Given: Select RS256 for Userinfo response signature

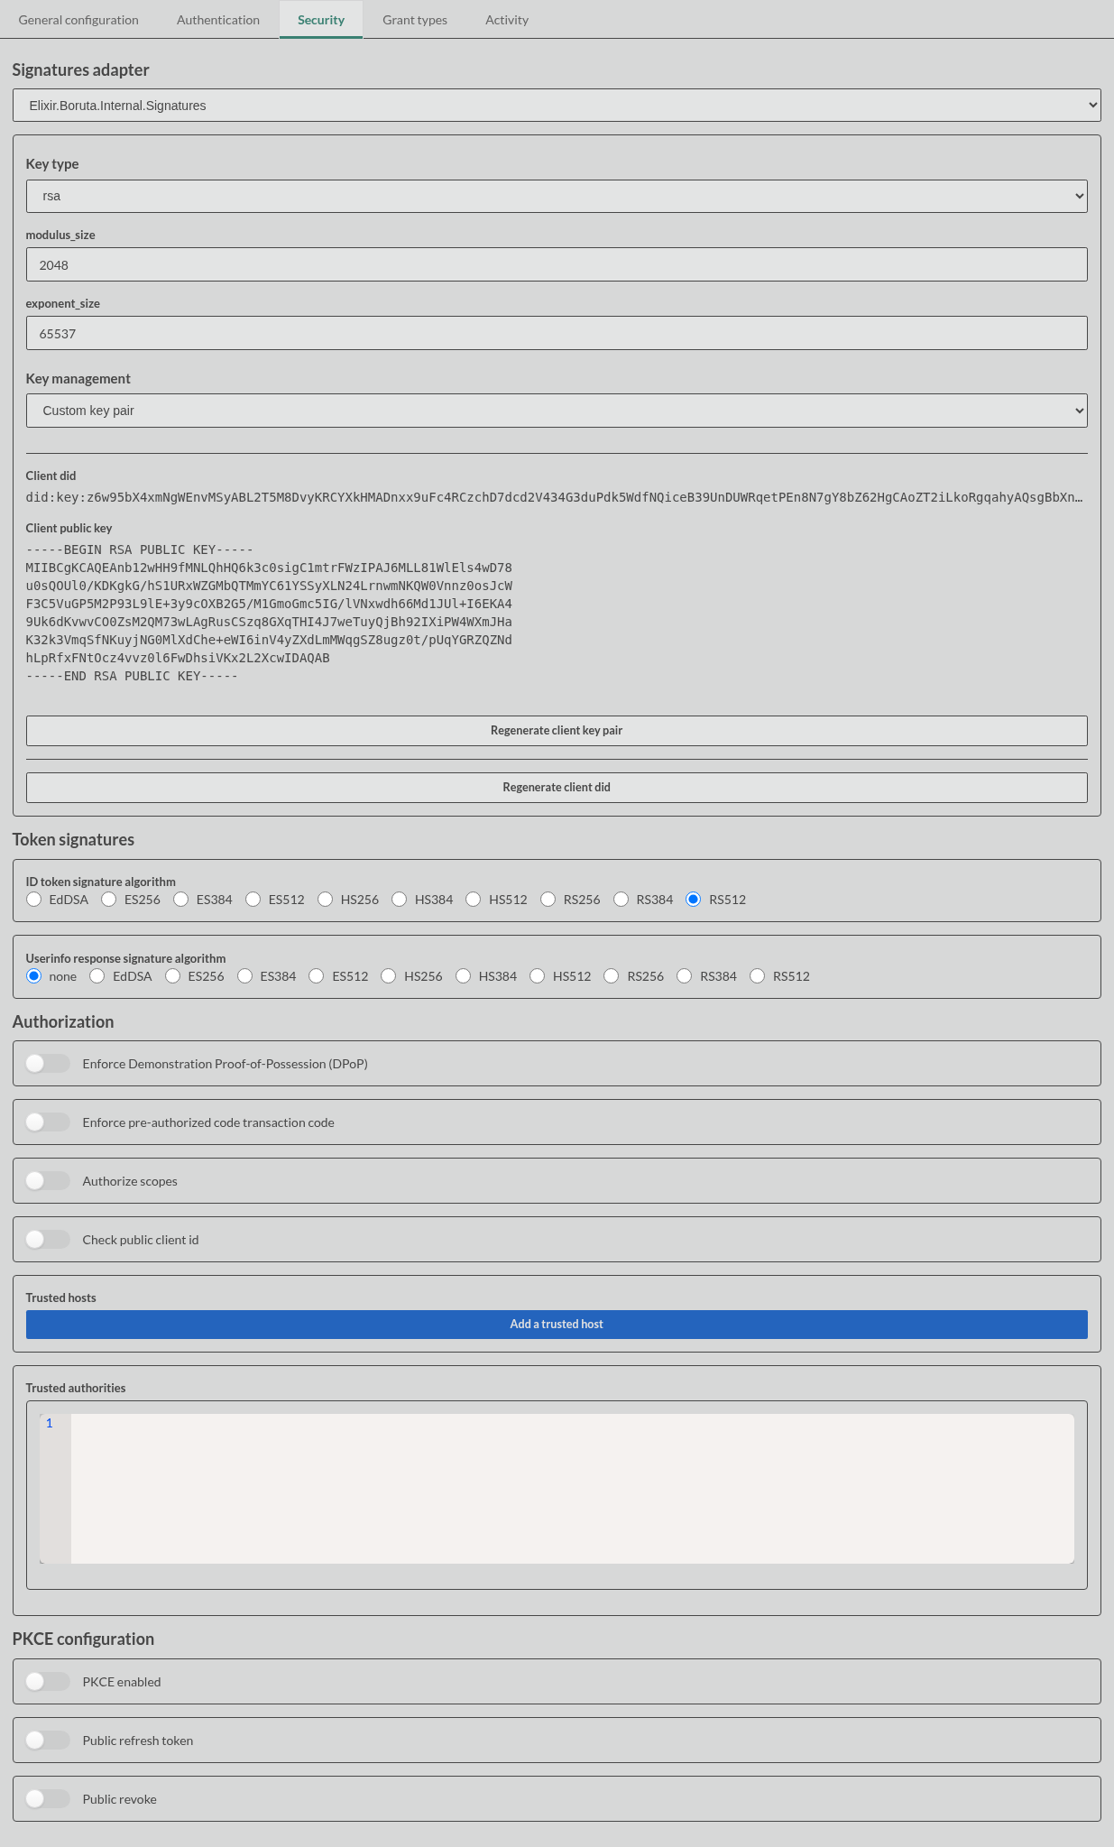Looking at the screenshot, I should (612, 976).
